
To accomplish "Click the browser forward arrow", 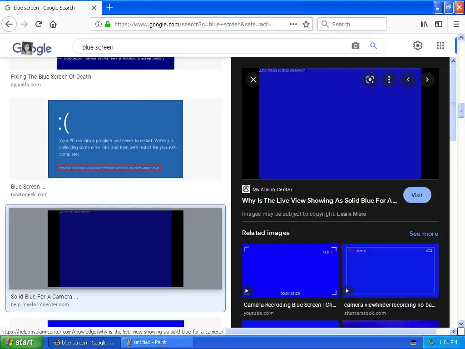I will pyautogui.click(x=25, y=24).
